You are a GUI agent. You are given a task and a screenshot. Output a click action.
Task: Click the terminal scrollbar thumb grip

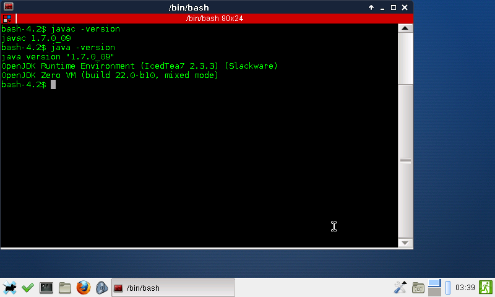click(x=405, y=161)
